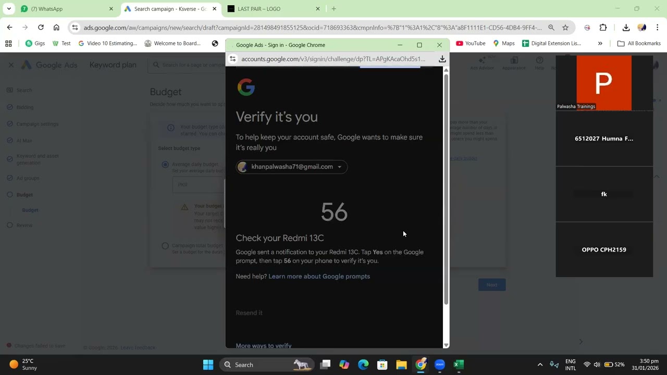667x375 pixels.
Task: Go to the browser home page
Action: [56, 28]
